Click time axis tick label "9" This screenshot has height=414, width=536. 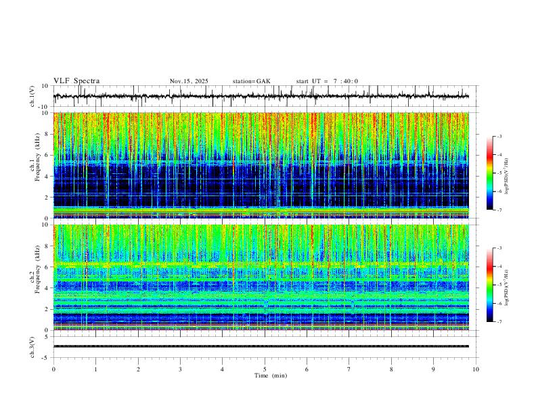click(433, 369)
